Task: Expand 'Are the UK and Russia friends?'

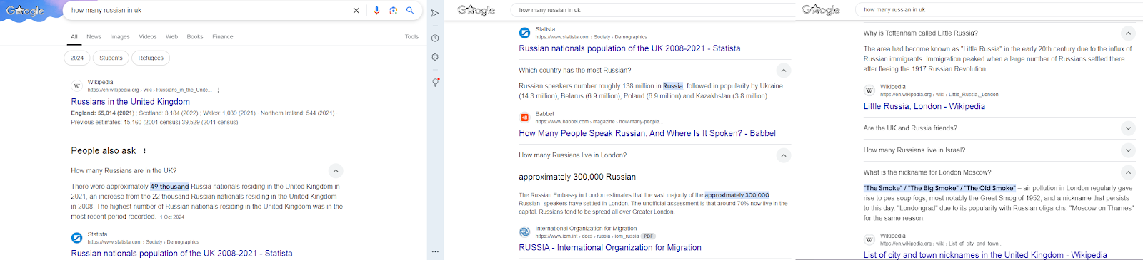Action: pyautogui.click(x=1128, y=129)
